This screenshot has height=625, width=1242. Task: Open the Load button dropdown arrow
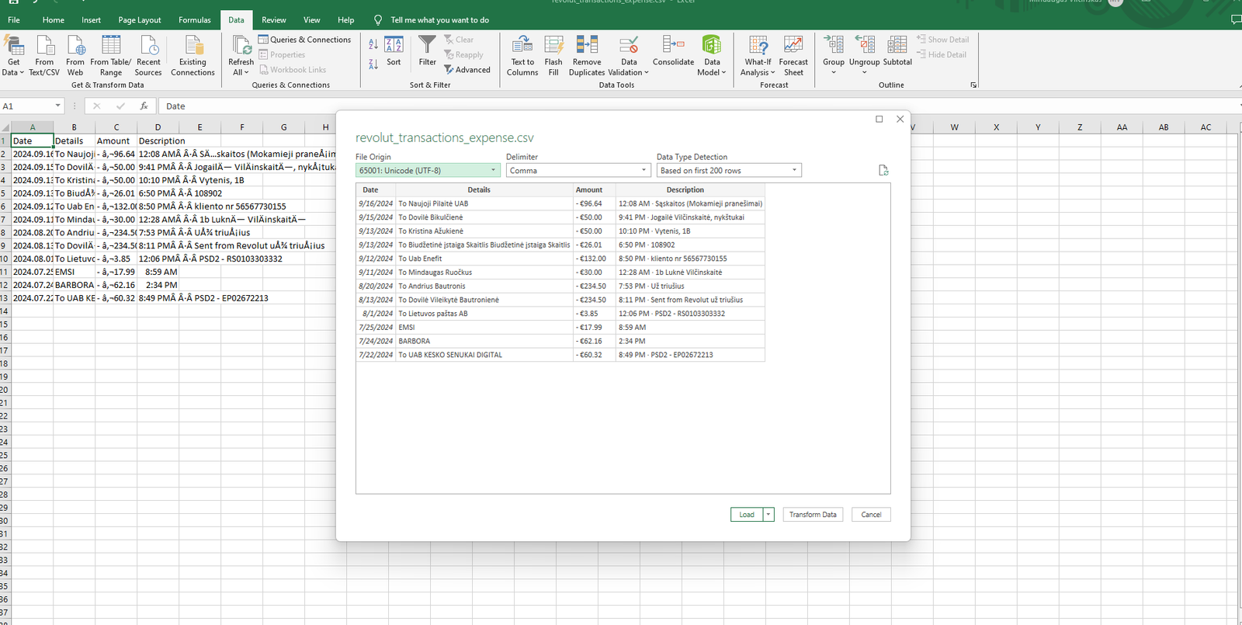768,515
